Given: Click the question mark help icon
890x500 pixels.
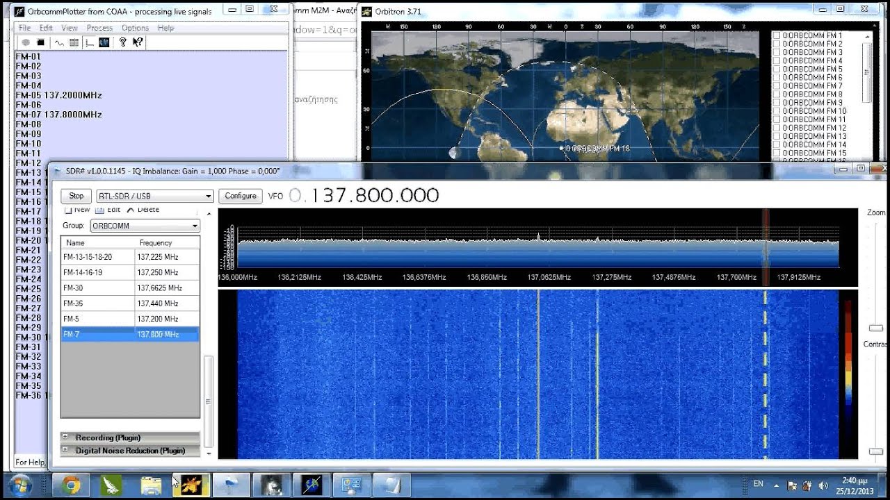Looking at the screenshot, I should (x=123, y=42).
